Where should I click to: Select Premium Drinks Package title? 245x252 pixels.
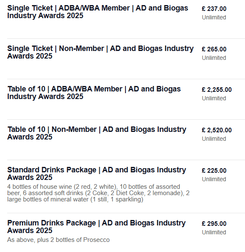pos(96,227)
